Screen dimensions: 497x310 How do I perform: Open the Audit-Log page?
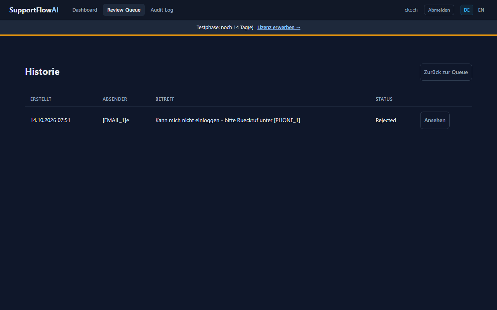[x=162, y=10]
